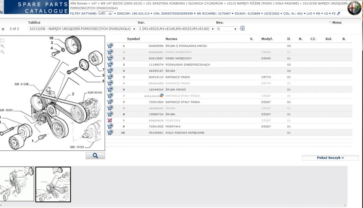Click modification code C5770

266,77
